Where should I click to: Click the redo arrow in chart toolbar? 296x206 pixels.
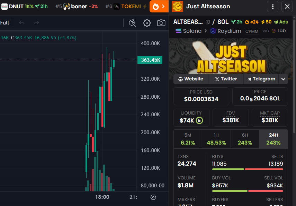36,23
